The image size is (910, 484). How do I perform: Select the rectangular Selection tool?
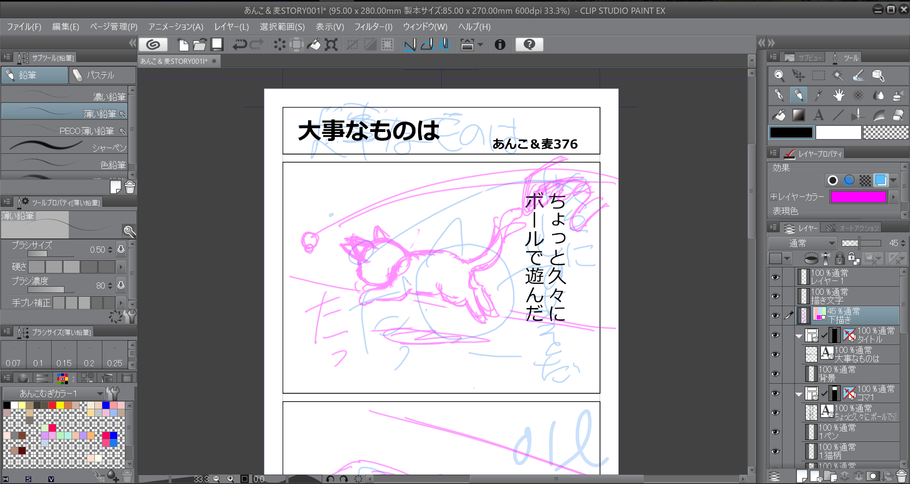tap(819, 76)
